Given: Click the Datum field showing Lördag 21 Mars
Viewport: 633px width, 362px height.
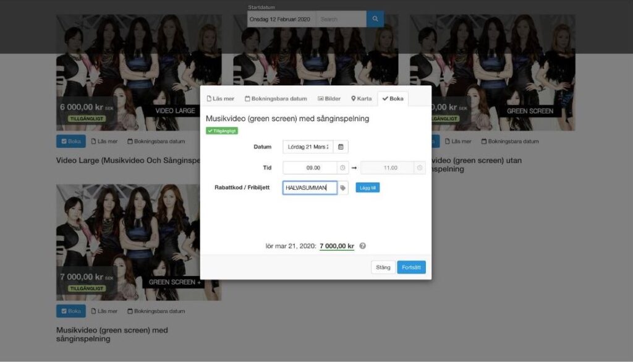Looking at the screenshot, I should click(308, 147).
